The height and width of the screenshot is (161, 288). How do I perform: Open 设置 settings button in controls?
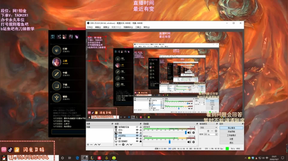(231, 139)
